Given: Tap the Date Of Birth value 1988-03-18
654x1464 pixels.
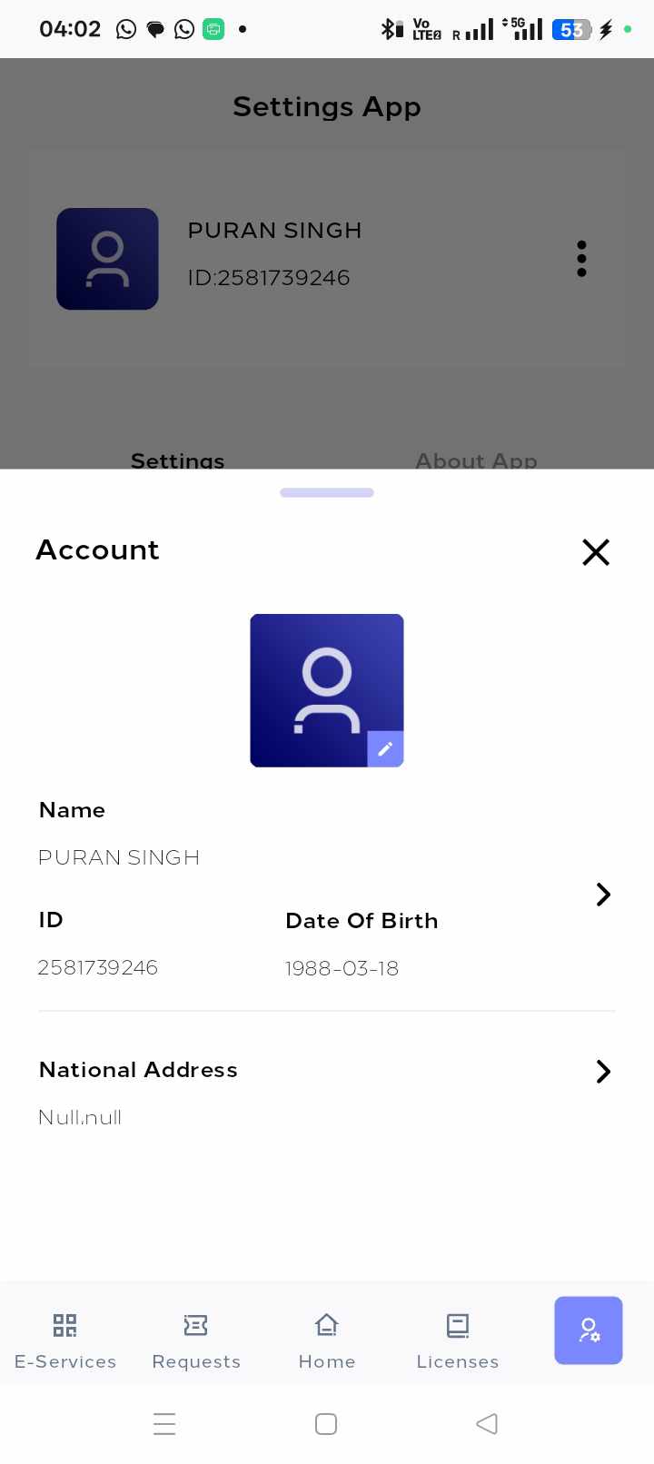Looking at the screenshot, I should (342, 968).
